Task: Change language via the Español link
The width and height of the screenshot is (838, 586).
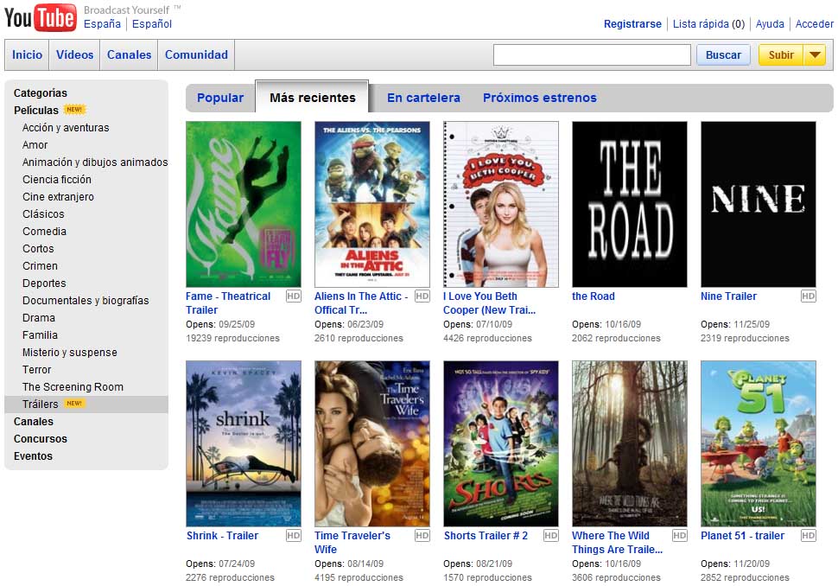Action: tap(152, 24)
